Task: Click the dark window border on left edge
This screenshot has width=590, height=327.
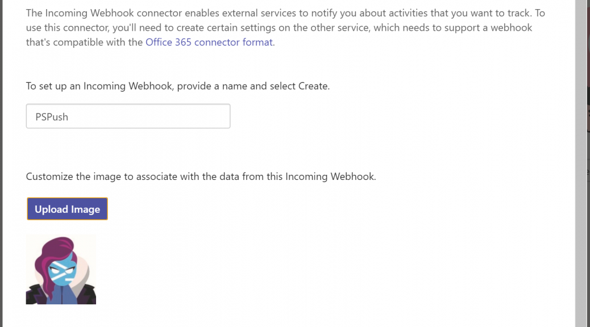Action: pyautogui.click(x=1, y=163)
